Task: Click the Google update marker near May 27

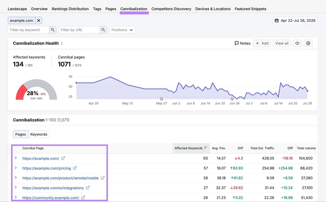Action: click(161, 99)
